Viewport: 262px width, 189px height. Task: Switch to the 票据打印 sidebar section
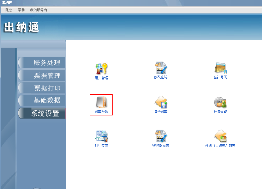click(42, 88)
